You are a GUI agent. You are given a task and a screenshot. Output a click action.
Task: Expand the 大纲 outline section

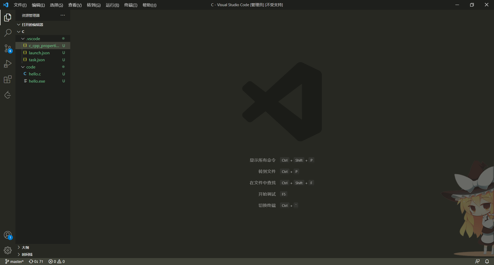click(x=43, y=248)
